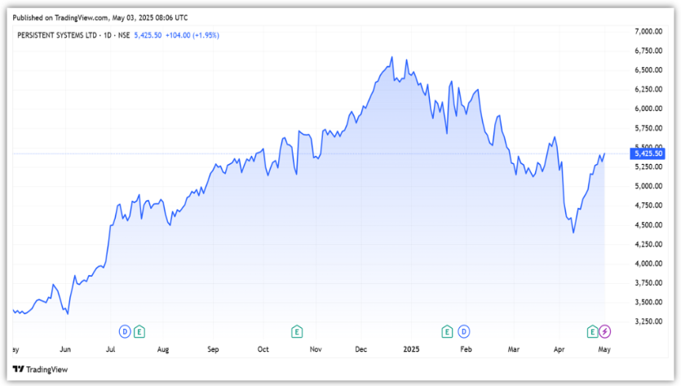
Task: Click the PERSISTENT SYSTEMS LTD symbol title
Action: 71,35
